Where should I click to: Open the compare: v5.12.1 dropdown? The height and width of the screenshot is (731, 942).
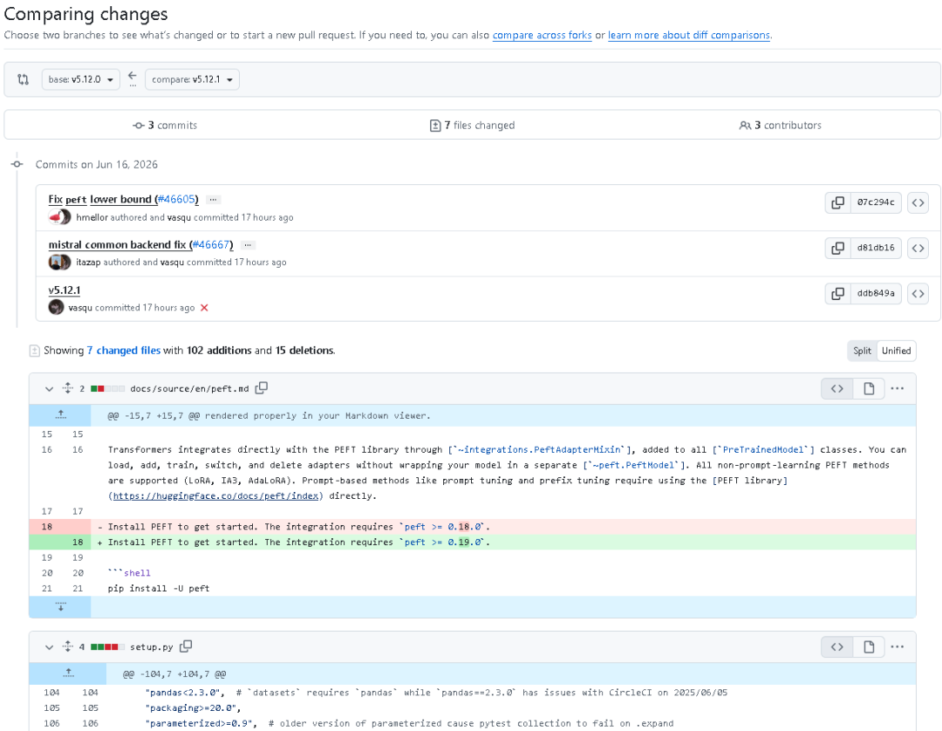pyautogui.click(x=192, y=79)
